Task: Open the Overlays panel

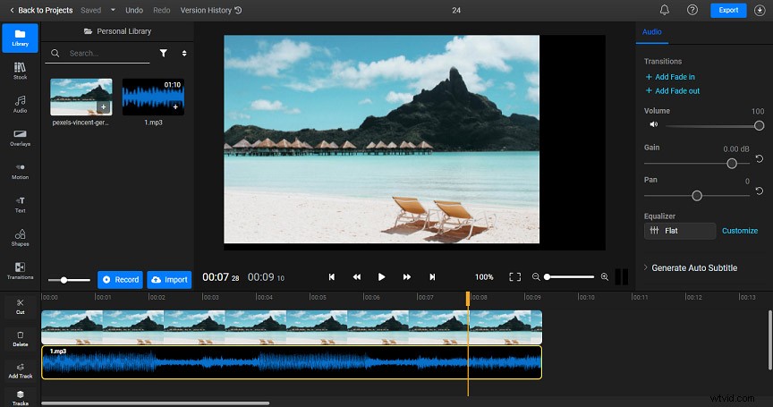Action: tap(21, 138)
